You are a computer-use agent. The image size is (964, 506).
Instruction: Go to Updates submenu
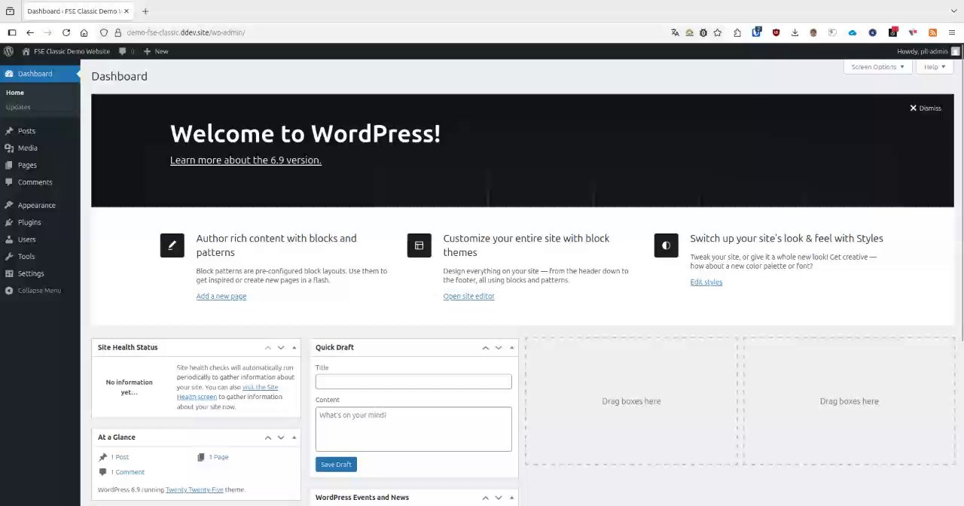18,107
